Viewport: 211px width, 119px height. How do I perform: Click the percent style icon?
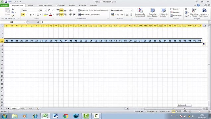pos(118,15)
